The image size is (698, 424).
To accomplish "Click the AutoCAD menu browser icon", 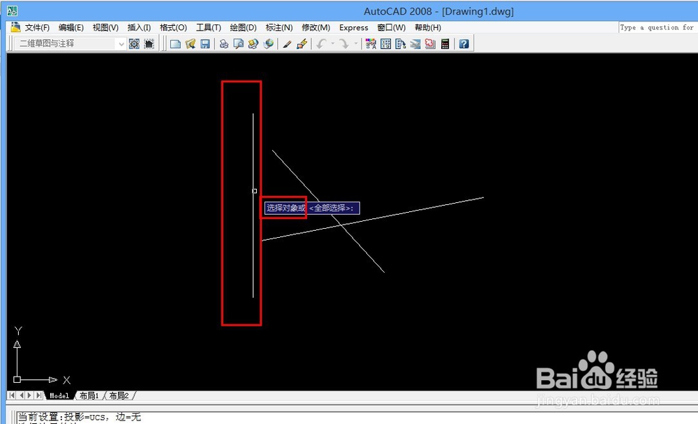I will [x=15, y=28].
